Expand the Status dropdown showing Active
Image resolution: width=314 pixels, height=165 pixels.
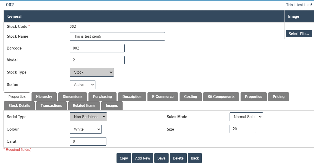[82, 85]
